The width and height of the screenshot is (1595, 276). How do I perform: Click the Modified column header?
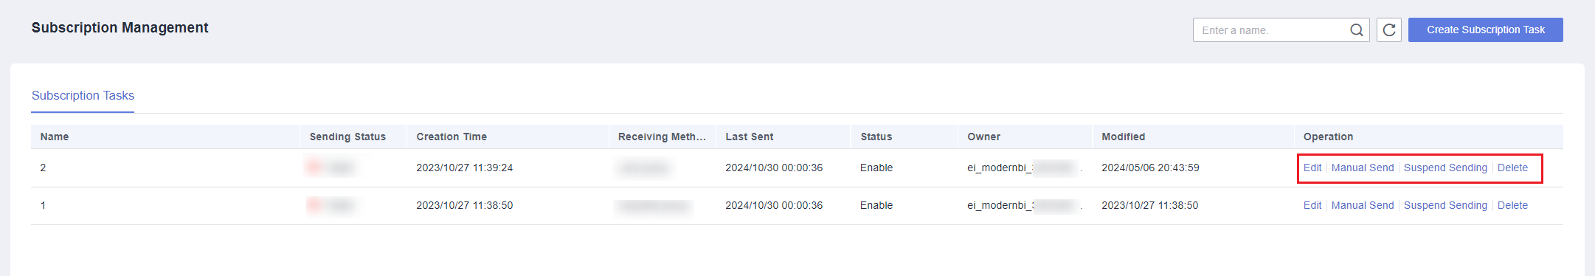click(x=1124, y=137)
